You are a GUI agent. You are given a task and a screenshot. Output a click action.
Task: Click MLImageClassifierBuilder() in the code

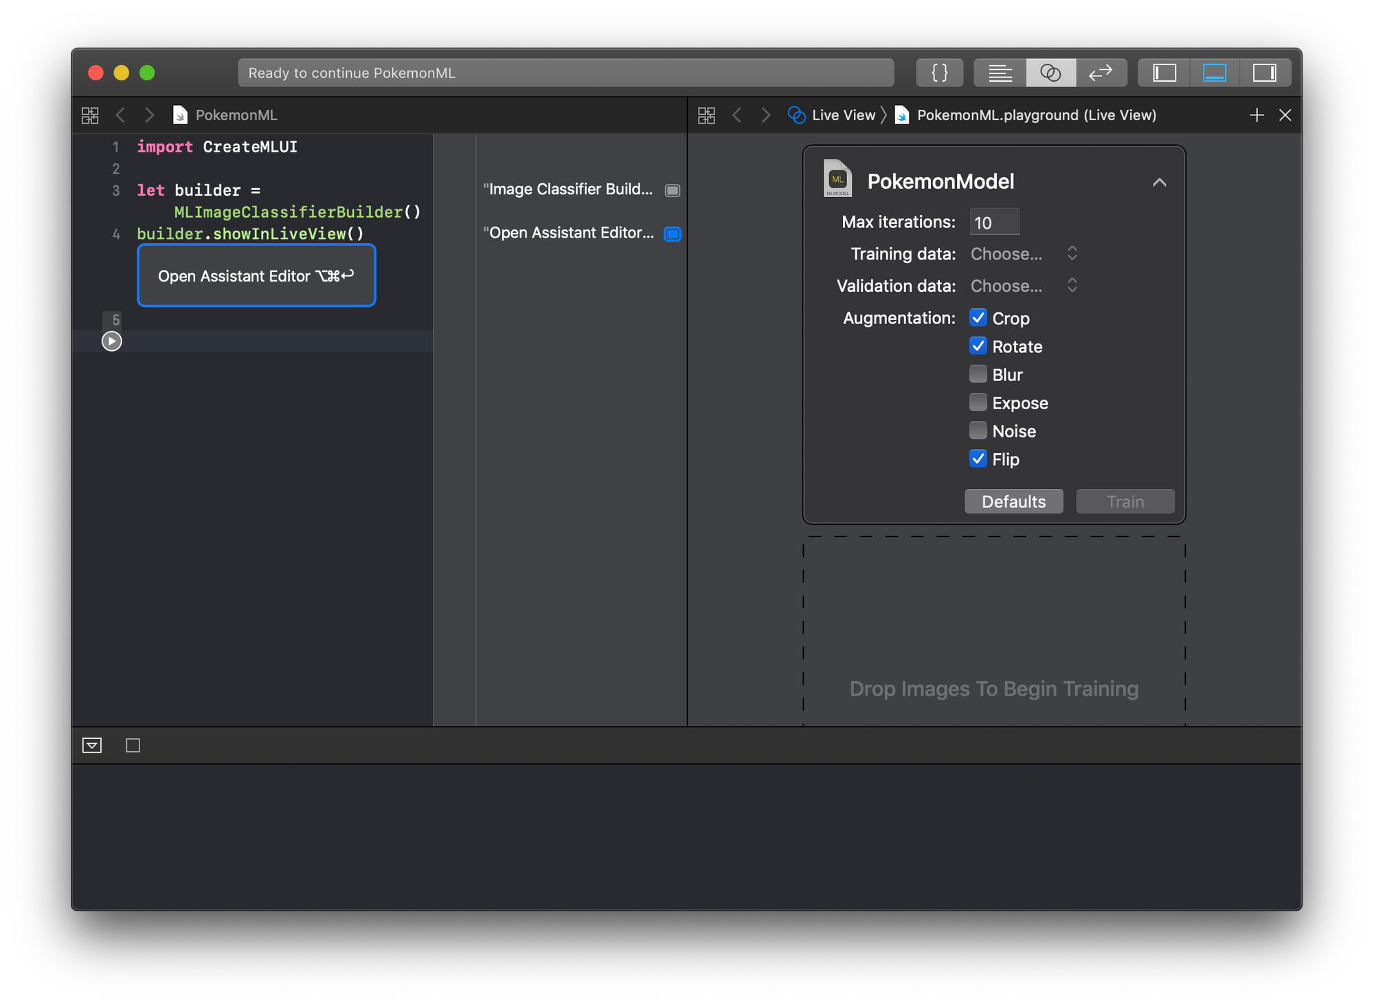(x=297, y=212)
